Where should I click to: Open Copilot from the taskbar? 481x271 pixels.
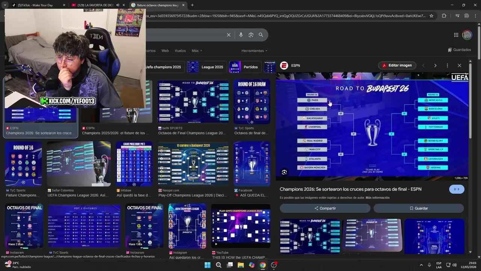[x=252, y=265]
